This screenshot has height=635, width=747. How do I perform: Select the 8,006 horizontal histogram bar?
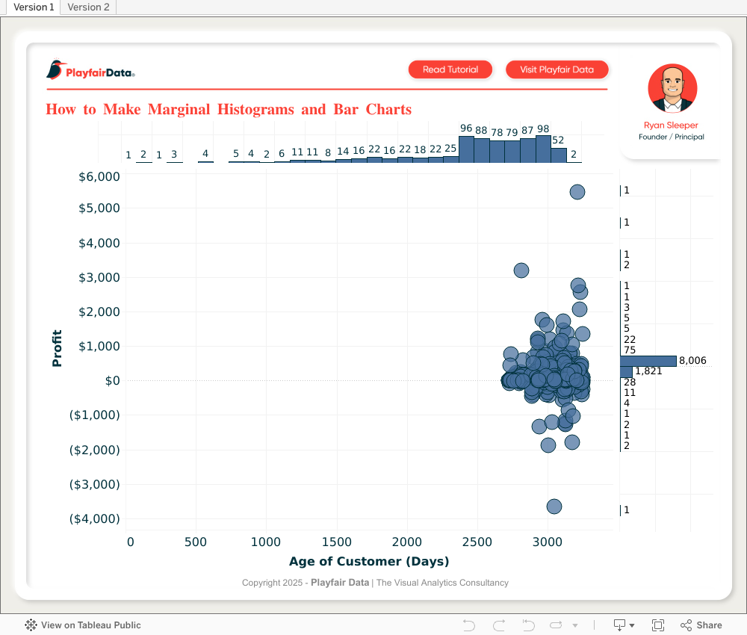tap(648, 361)
